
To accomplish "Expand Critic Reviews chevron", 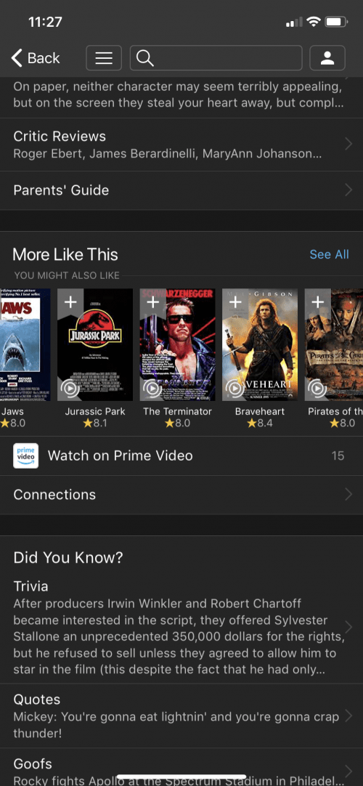I will click(x=349, y=145).
